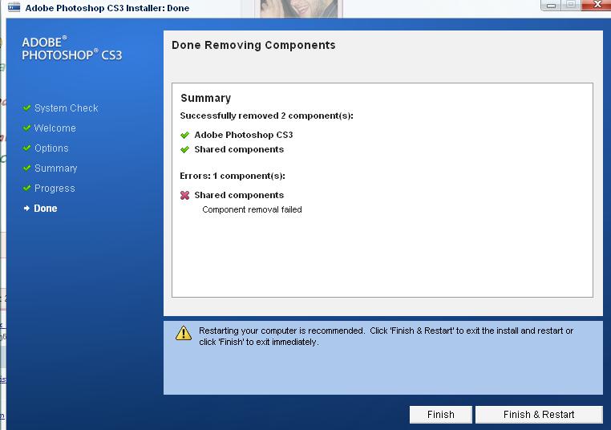Select the Welcome step in the sidebar
The height and width of the screenshot is (430, 611).
click(x=55, y=128)
